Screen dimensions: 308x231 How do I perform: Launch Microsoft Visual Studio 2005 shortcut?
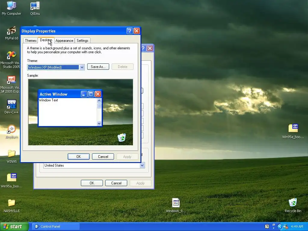[x=11, y=60]
